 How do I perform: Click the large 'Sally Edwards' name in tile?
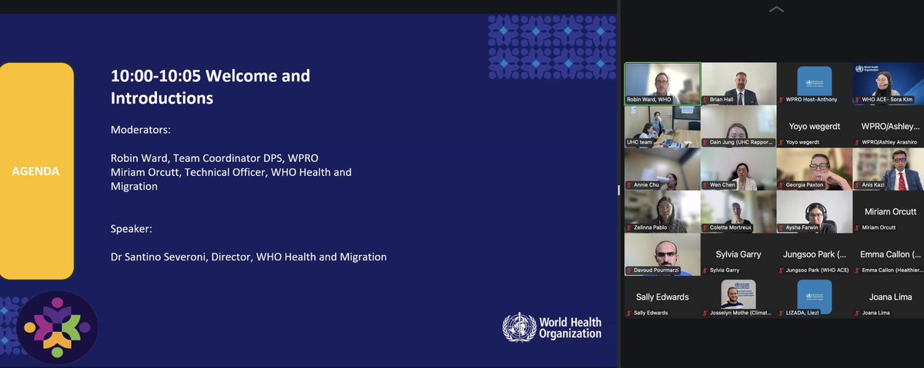(x=662, y=297)
